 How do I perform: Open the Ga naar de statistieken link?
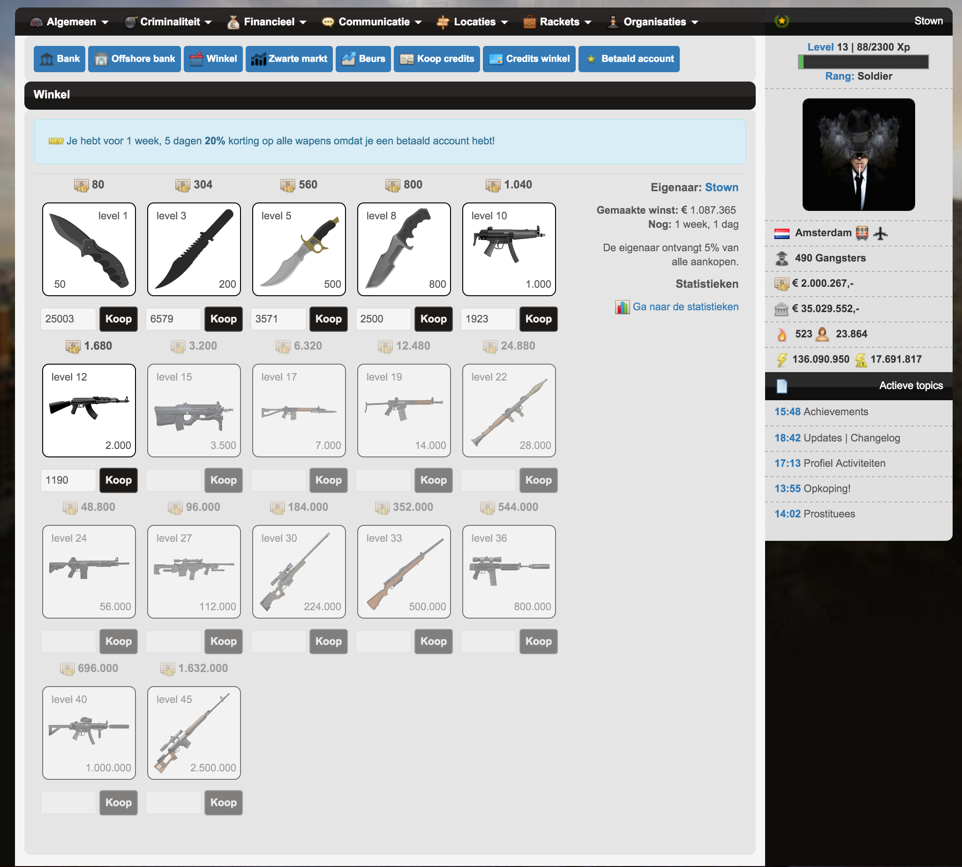(685, 307)
